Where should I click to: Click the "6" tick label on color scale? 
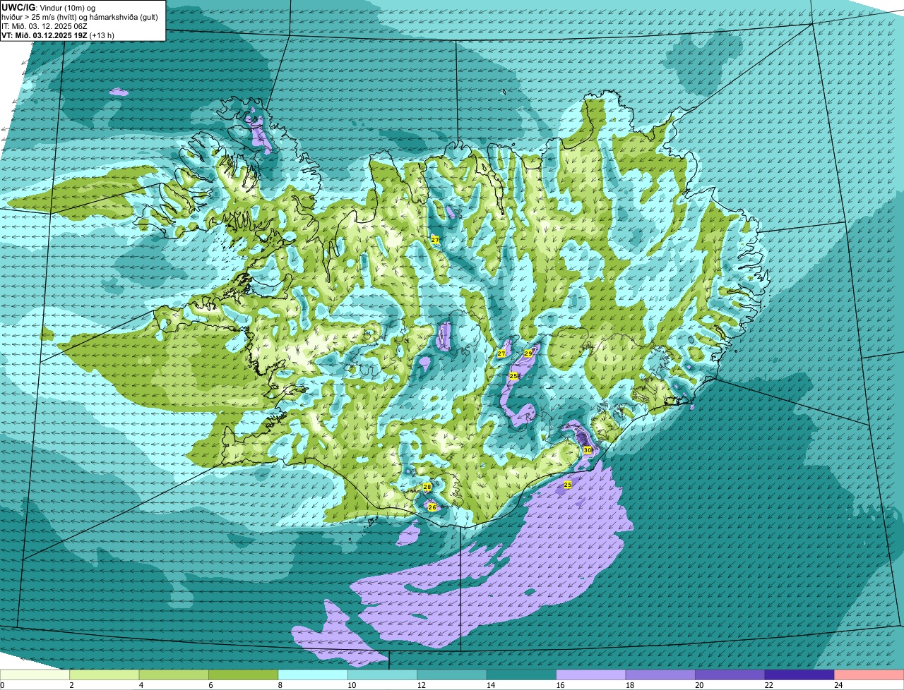pyautogui.click(x=210, y=685)
